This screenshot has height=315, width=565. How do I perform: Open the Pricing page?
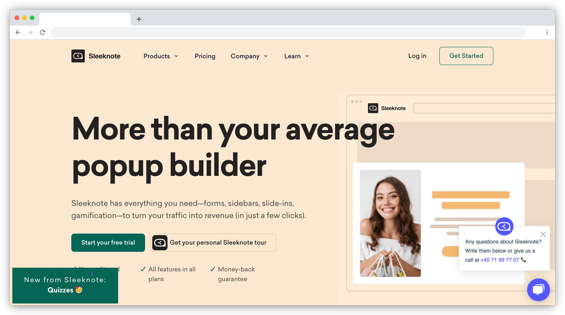click(205, 56)
